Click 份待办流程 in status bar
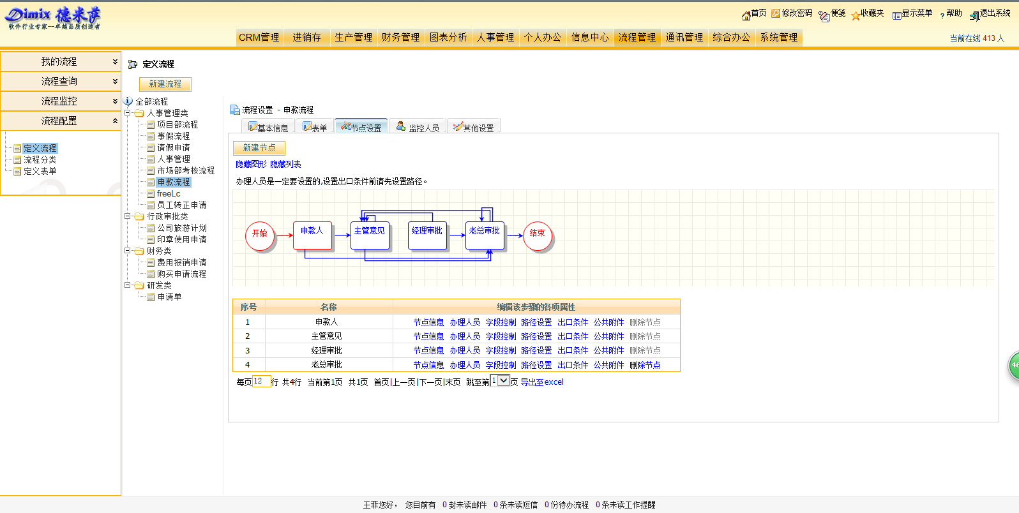The height and width of the screenshot is (513, 1019). coord(570,505)
